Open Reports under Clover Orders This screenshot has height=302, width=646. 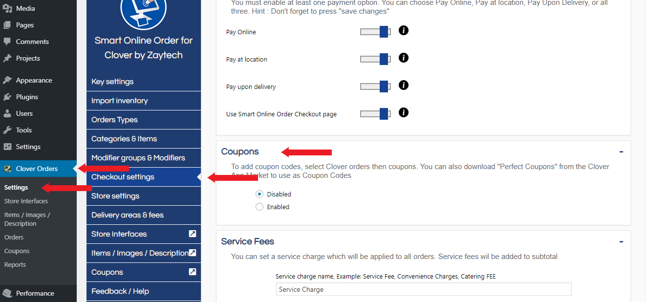point(15,265)
